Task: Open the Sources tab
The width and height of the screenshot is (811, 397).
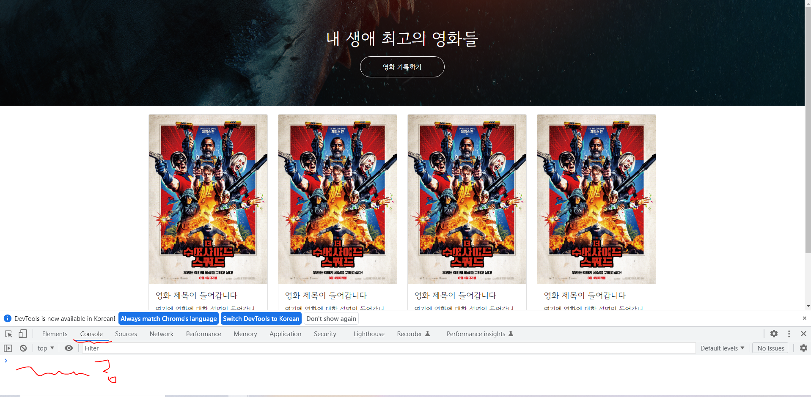Action: [x=126, y=334]
